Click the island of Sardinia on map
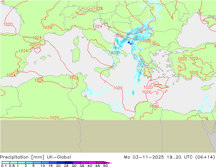This screenshot has height=167, width=216. [76, 55]
